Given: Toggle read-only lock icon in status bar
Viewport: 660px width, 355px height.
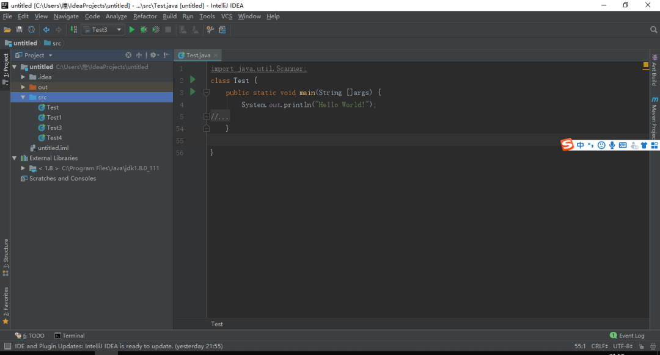Looking at the screenshot, I should coord(642,346).
